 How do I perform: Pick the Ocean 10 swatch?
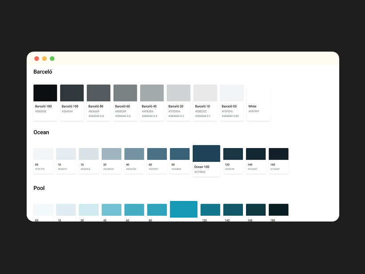pos(66,154)
